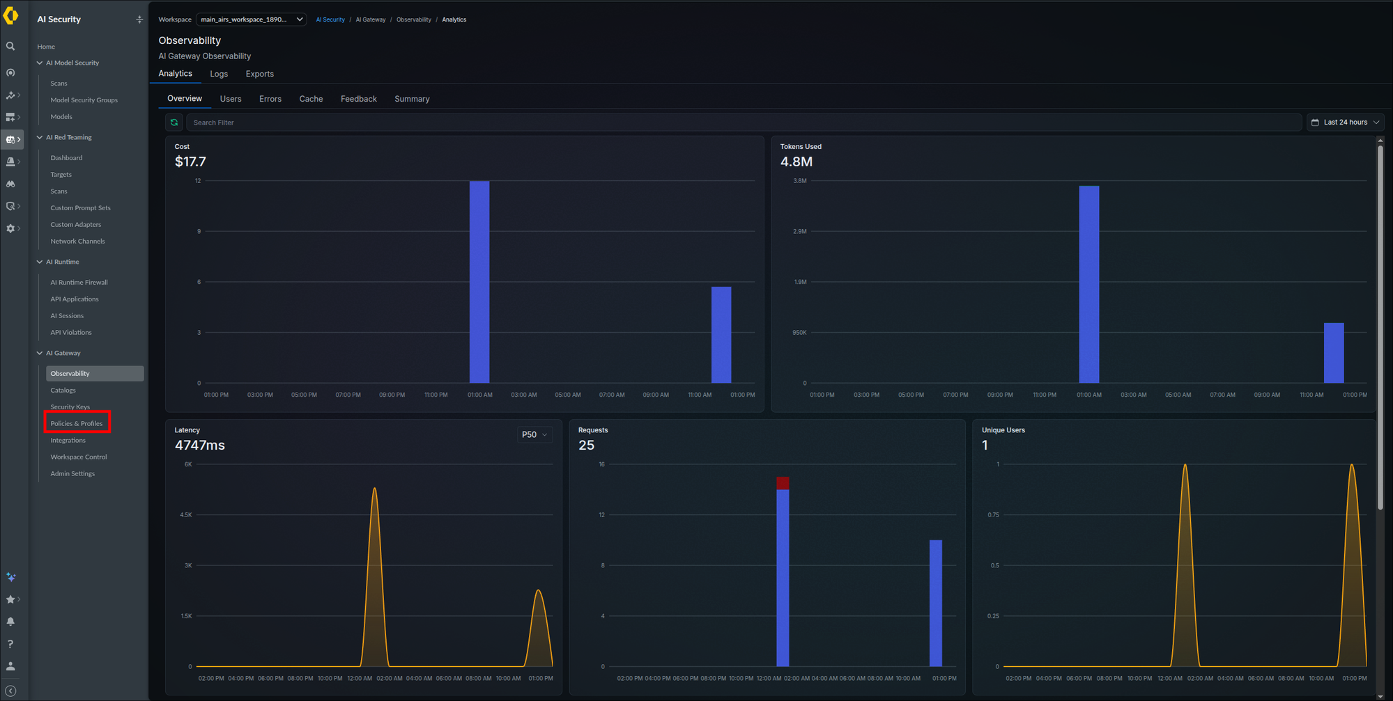This screenshot has width=1393, height=701.
Task: Switch to the Users sub-tab
Action: pyautogui.click(x=231, y=99)
